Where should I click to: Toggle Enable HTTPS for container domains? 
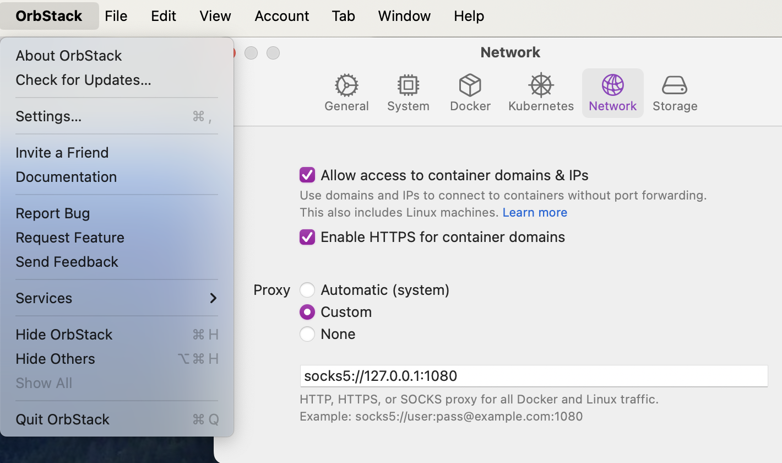click(x=307, y=237)
